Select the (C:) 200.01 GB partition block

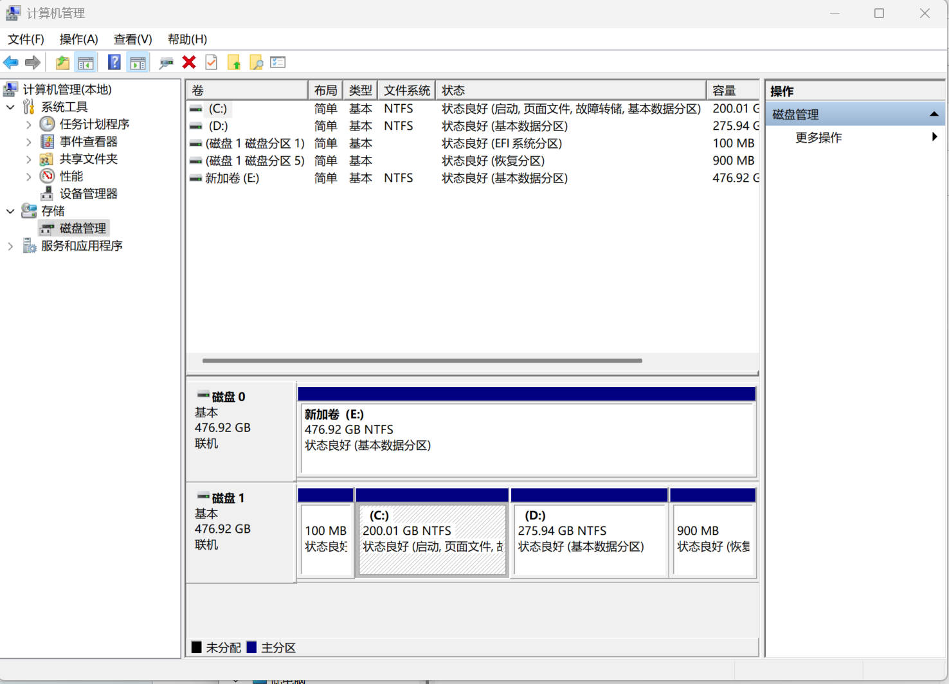432,532
